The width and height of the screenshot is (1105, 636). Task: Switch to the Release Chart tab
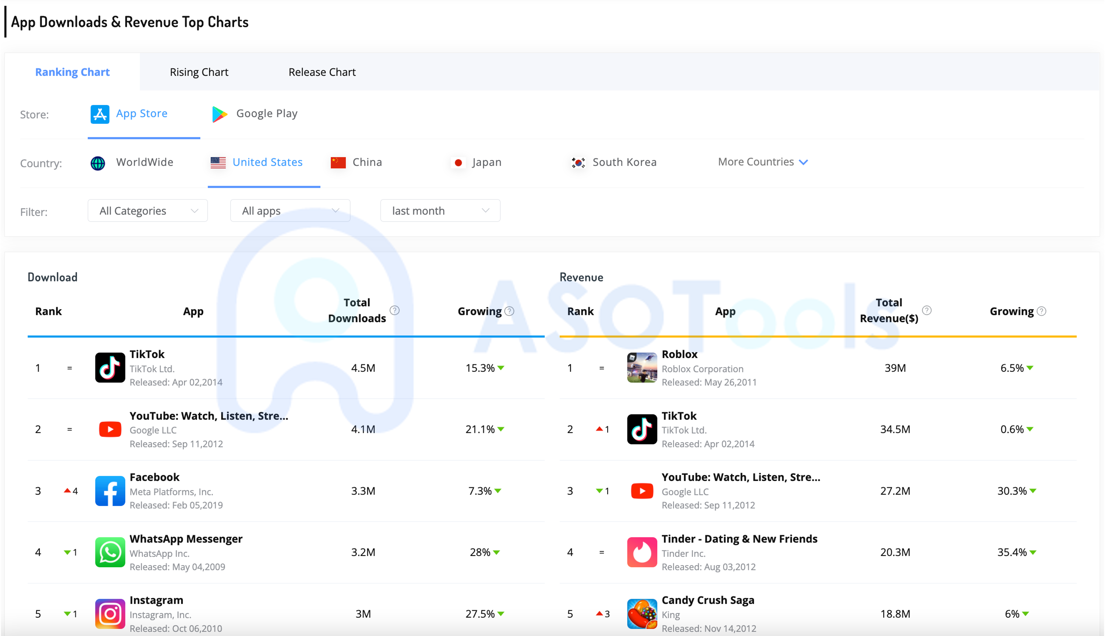(x=322, y=72)
